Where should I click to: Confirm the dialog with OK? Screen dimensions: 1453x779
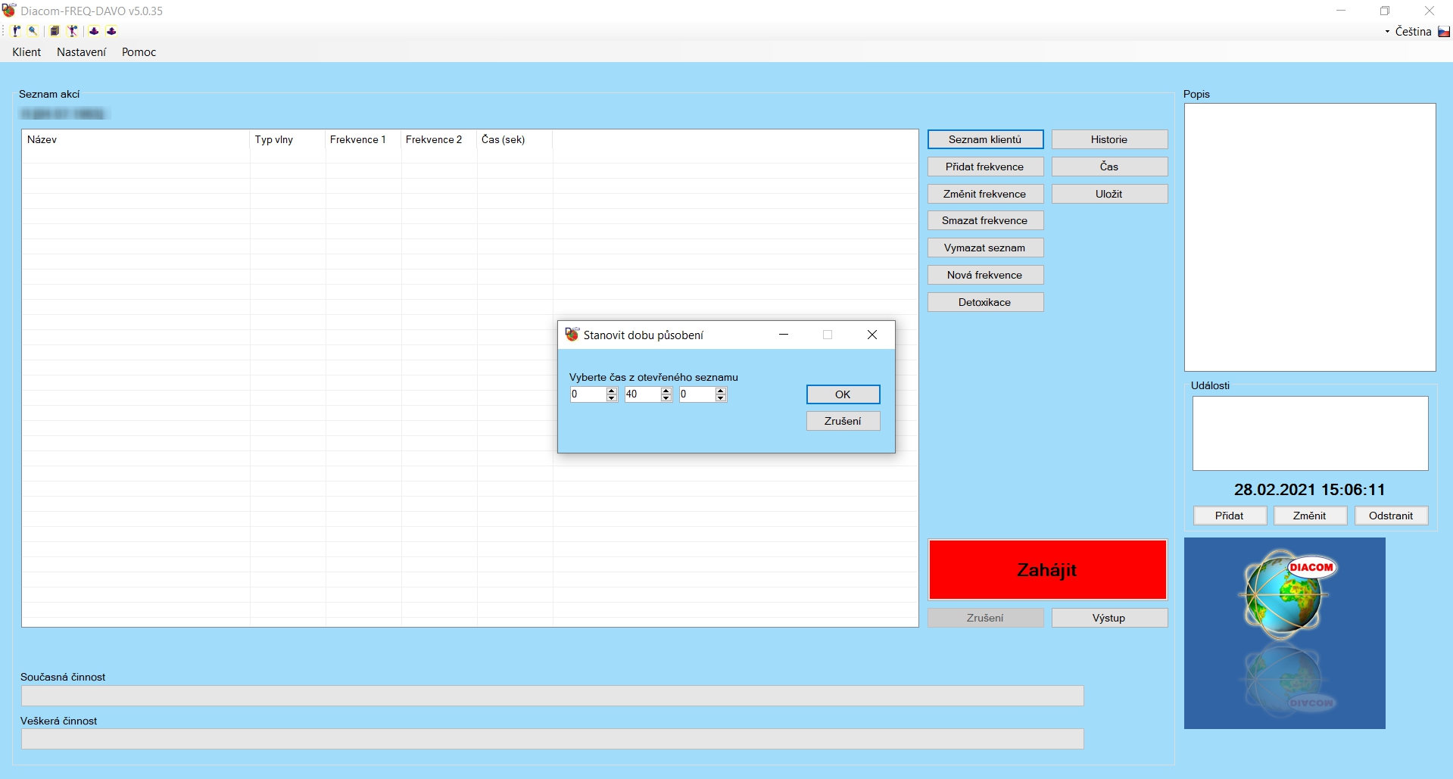coord(843,394)
